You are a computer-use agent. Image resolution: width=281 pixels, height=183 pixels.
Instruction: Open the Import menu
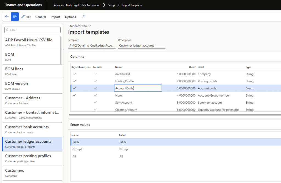(55, 17)
